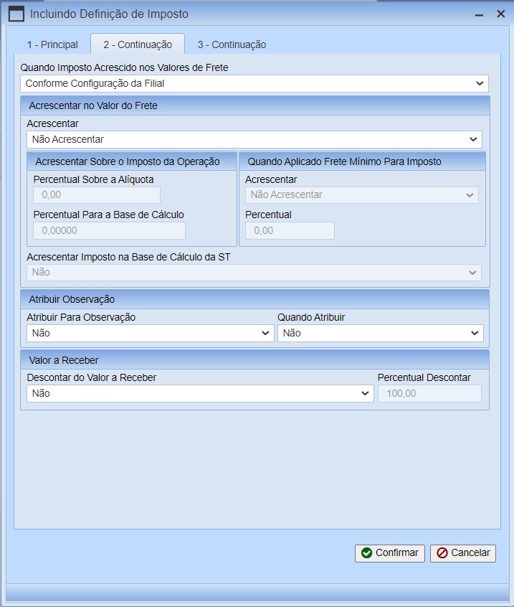
Task: Open the Acrescentar dropdown showing Não Acrescentar
Action: [254, 139]
